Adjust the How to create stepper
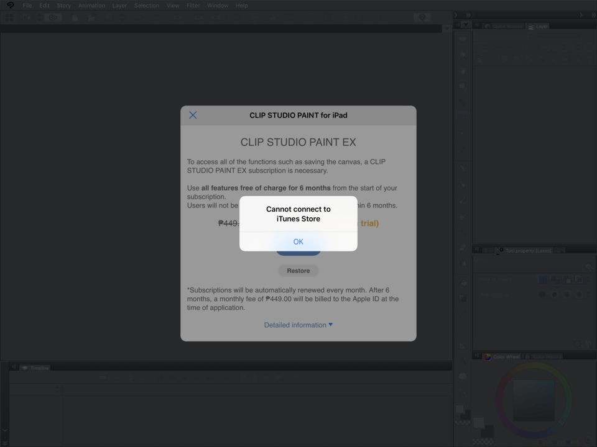 click(589, 279)
